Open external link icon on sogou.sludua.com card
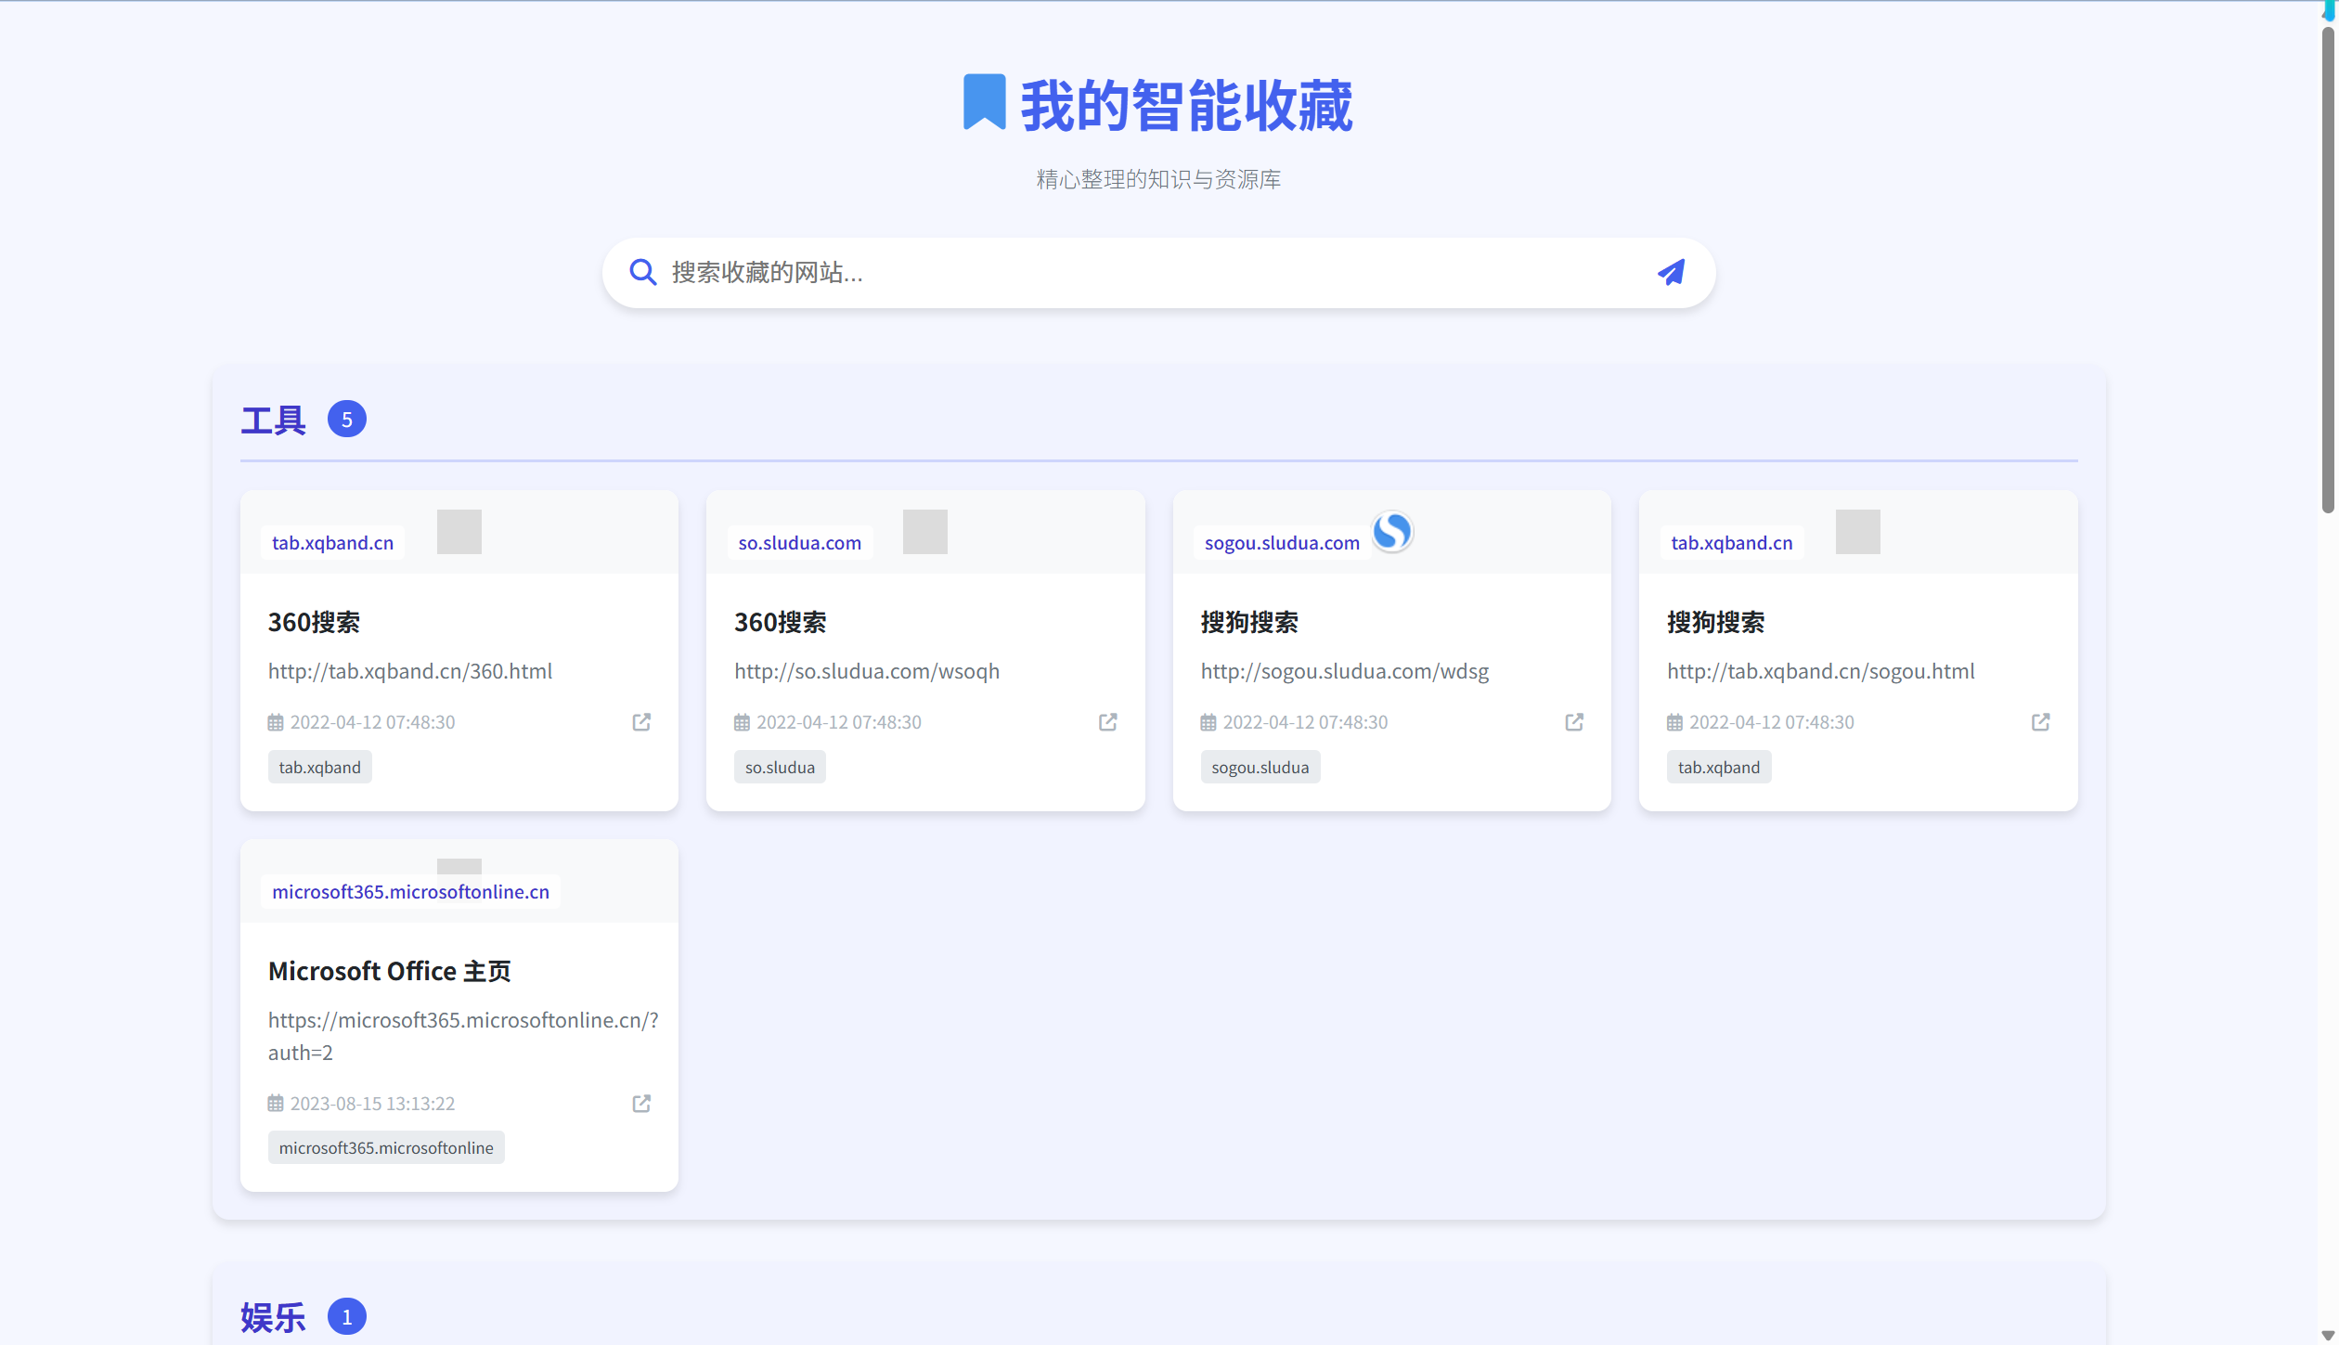This screenshot has width=2339, height=1345. [x=1574, y=722]
